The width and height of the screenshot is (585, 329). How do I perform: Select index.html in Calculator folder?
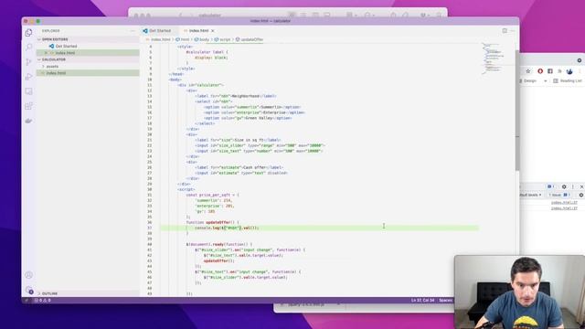point(56,73)
